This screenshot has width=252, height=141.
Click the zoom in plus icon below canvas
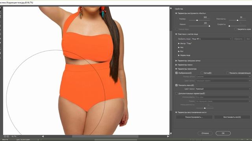pyautogui.click(x=8, y=136)
